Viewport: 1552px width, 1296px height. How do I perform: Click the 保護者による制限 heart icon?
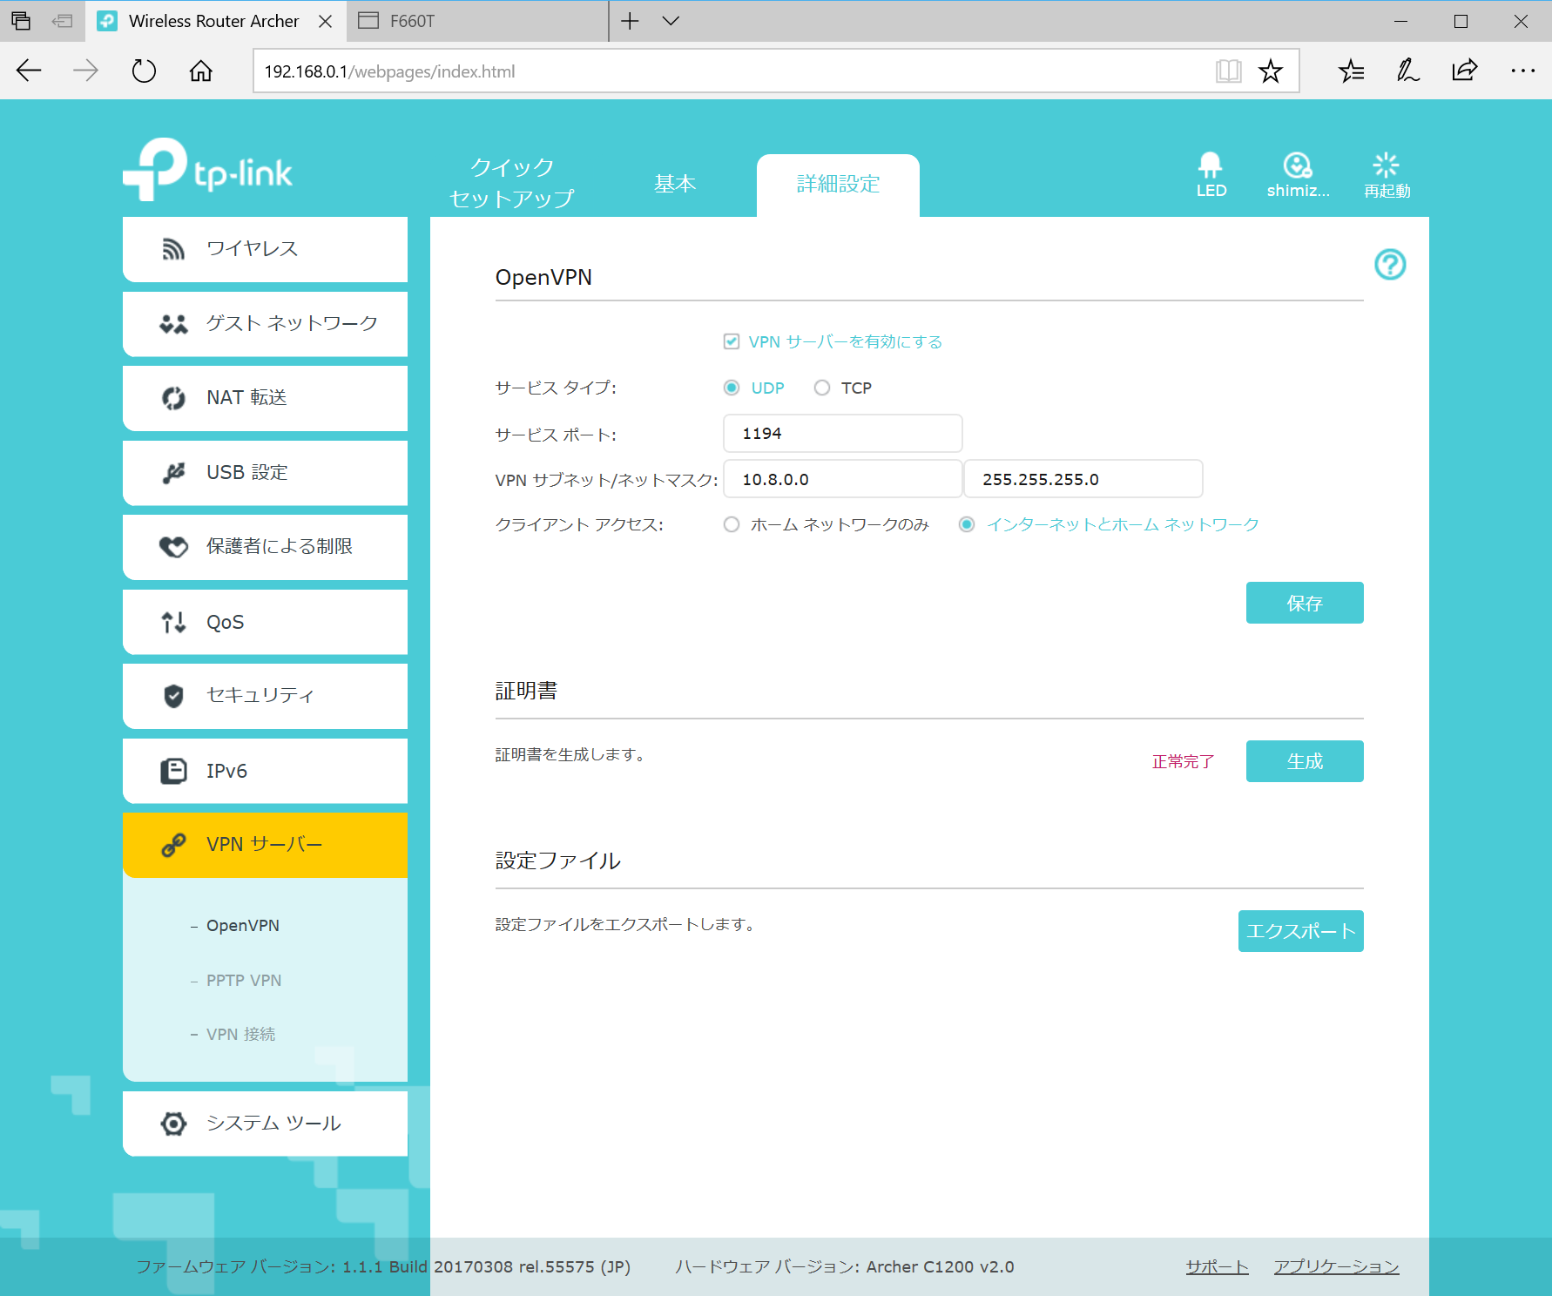173,547
